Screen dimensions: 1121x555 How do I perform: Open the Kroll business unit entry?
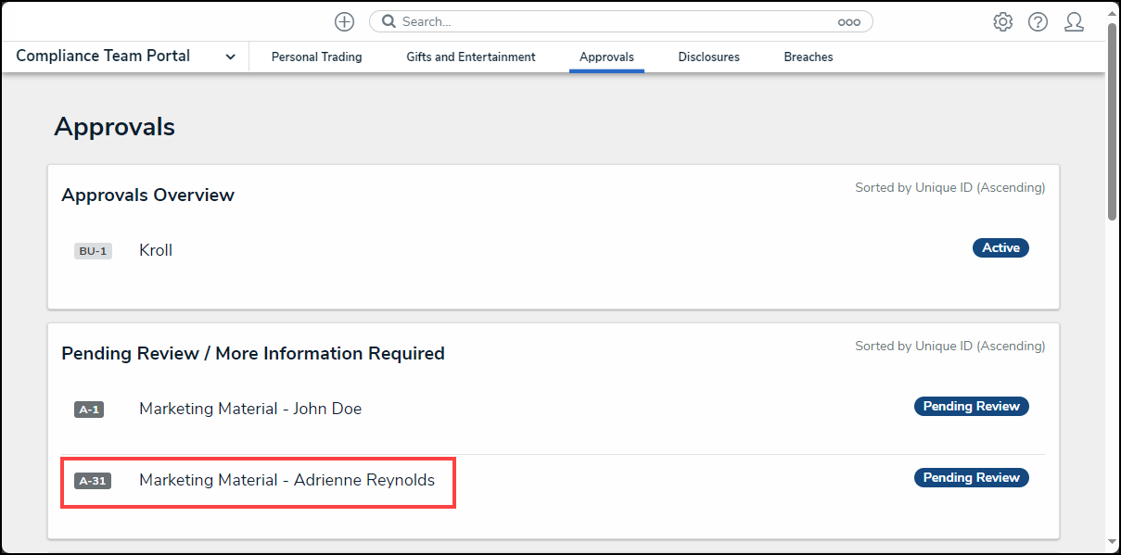click(156, 250)
